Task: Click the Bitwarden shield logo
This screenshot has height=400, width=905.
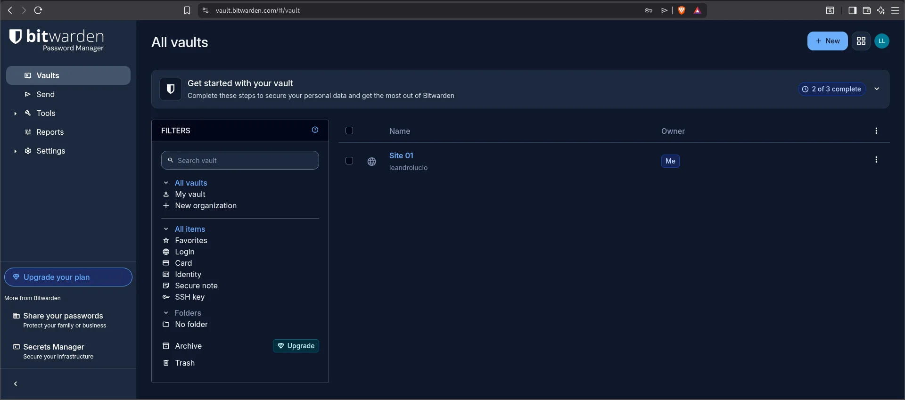Action: pyautogui.click(x=16, y=36)
